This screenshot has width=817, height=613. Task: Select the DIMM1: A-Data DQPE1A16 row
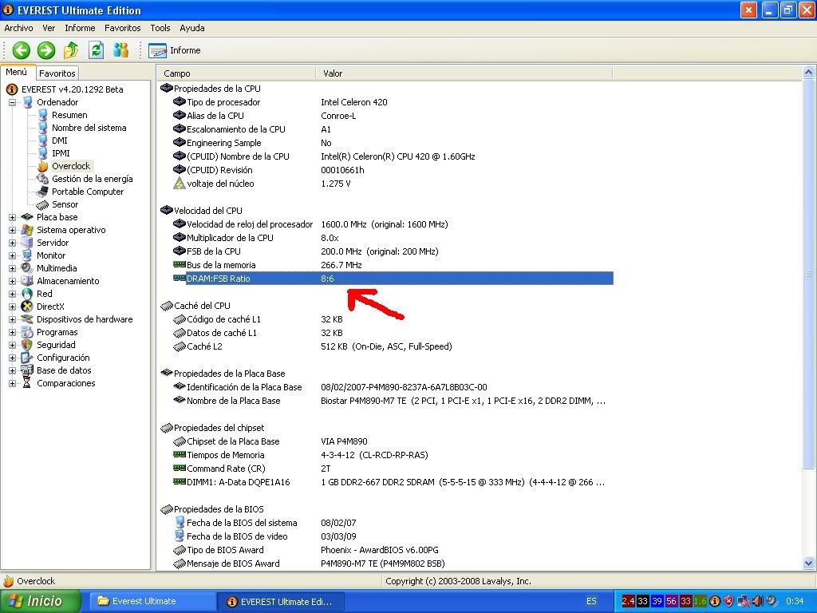coord(386,482)
